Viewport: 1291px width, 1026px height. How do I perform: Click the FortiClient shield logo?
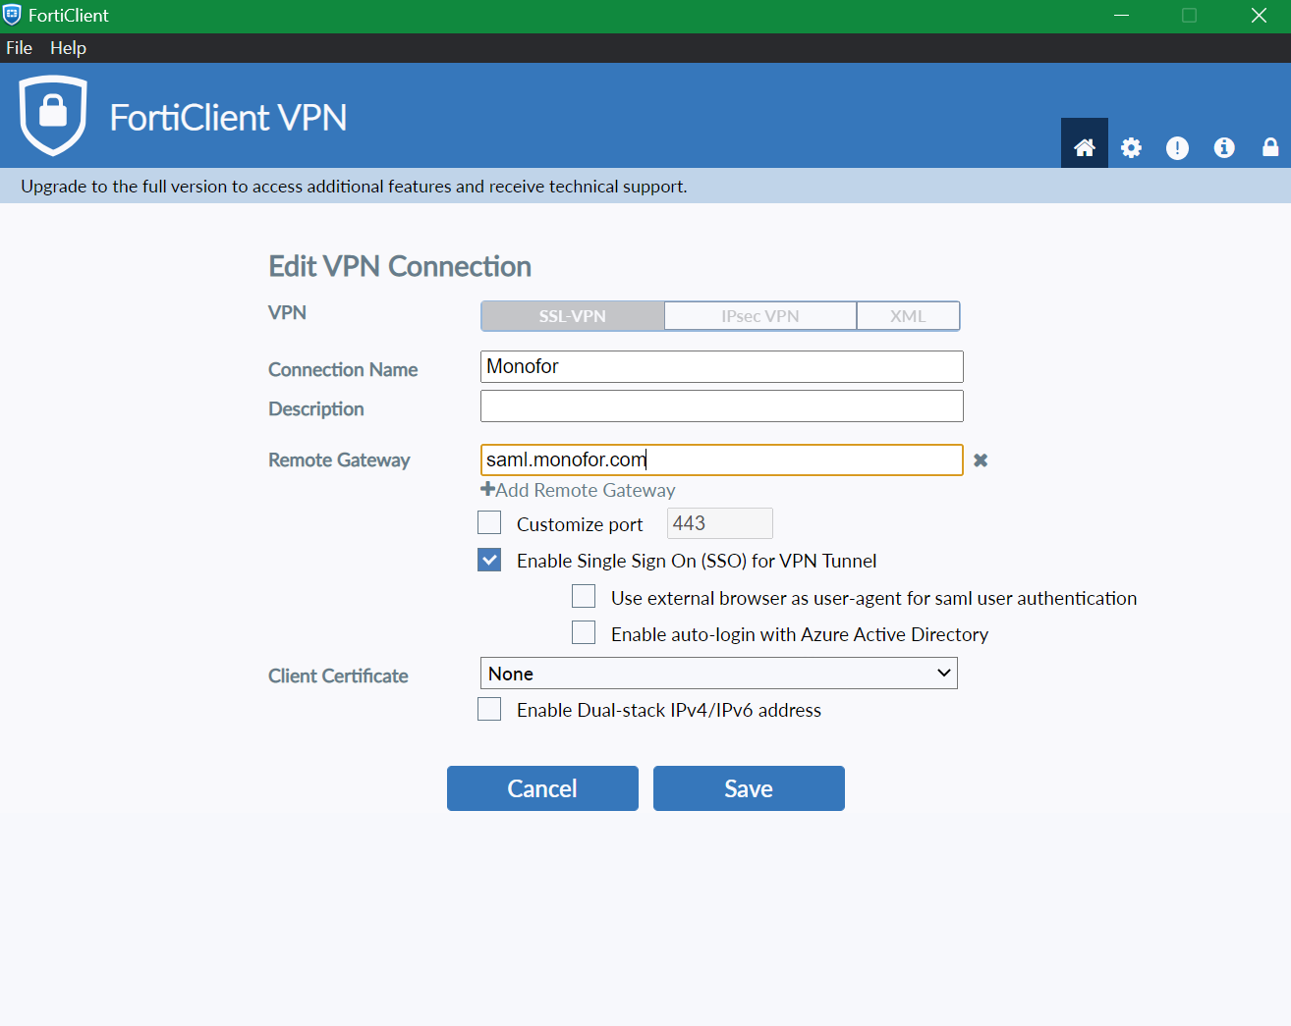(x=53, y=115)
